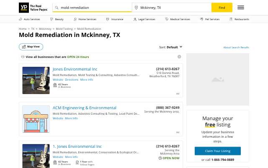Switch to Map View
The height and width of the screenshot is (168, 268).
click(31, 47)
